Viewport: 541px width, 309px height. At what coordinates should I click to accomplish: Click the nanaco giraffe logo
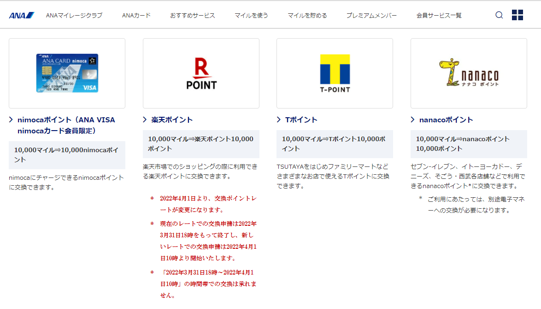469,73
